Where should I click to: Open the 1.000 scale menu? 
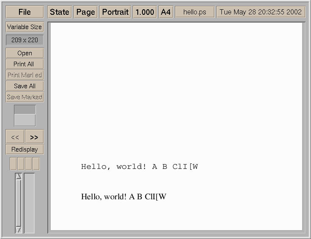145,12
